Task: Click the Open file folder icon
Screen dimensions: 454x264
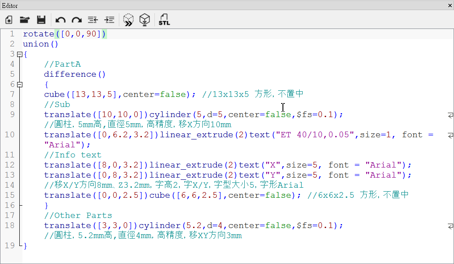Action: pos(25,20)
